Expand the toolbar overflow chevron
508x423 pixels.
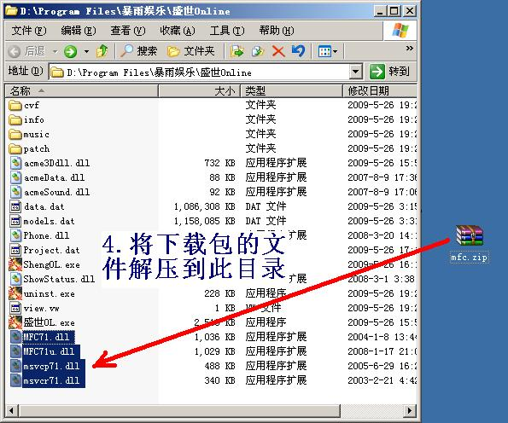point(410,49)
